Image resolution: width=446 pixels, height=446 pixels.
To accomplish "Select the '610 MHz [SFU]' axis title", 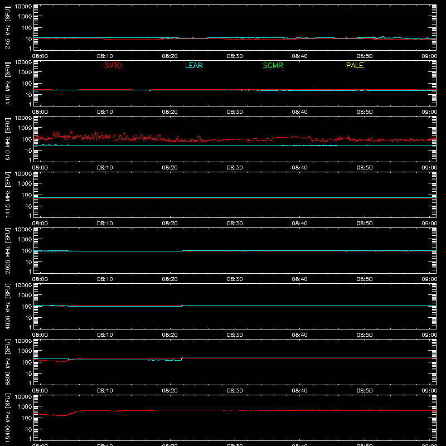I will (7, 139).
